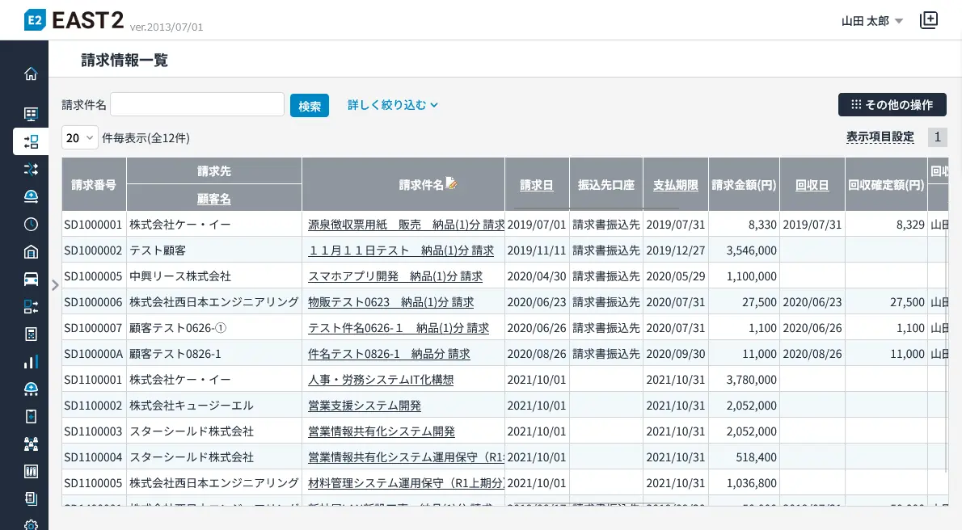Click edit icon beside 請求件名 column header
The image size is (962, 530).
452,183
